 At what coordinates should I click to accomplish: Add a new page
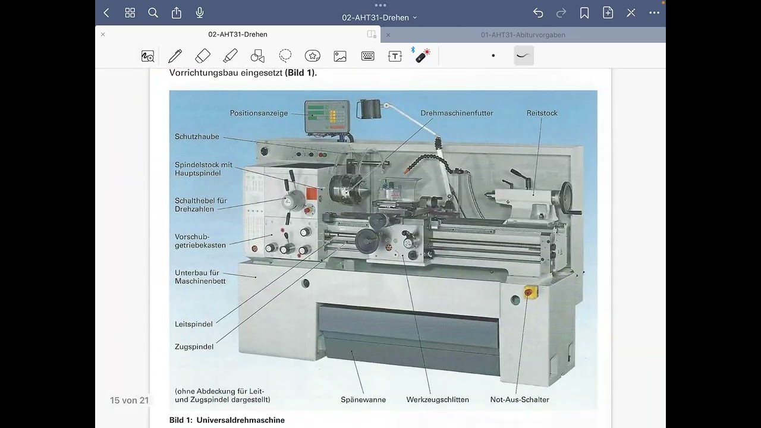pos(608,13)
